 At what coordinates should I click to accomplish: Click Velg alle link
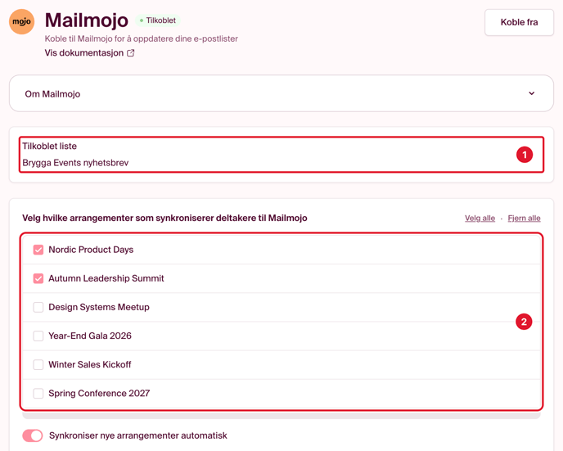point(480,218)
